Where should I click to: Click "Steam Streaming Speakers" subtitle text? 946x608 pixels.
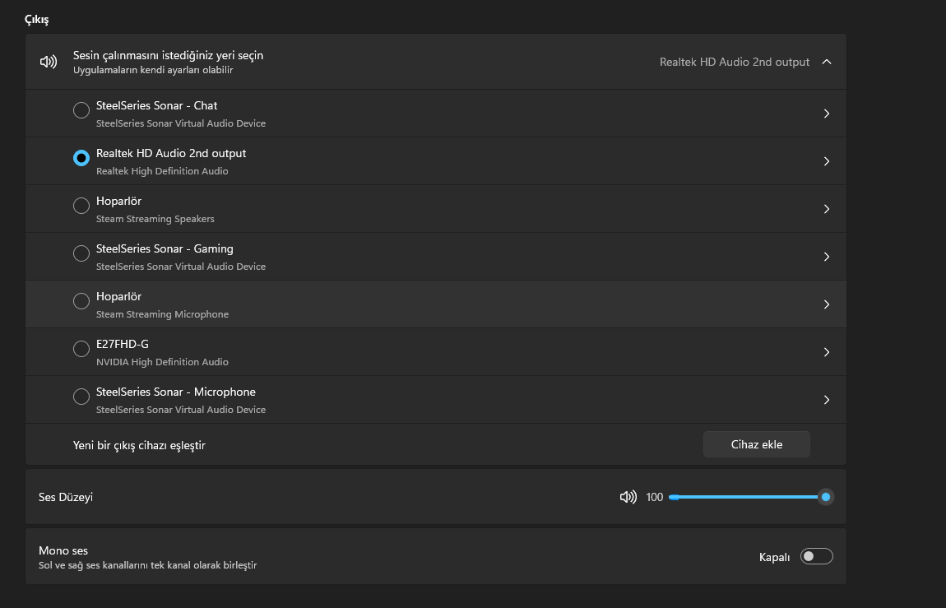(155, 219)
